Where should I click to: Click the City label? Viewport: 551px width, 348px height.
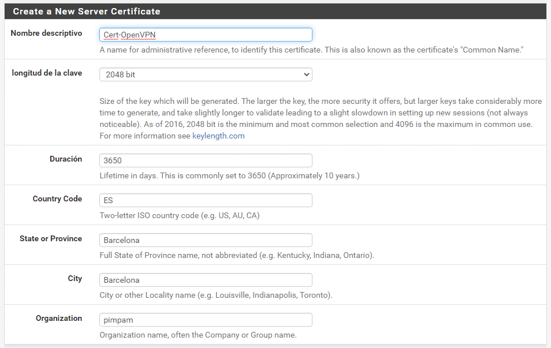click(x=75, y=278)
